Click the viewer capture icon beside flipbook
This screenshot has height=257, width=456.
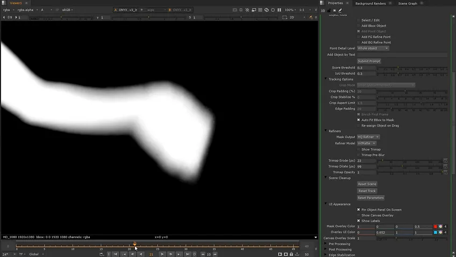pyautogui.click(x=286, y=254)
